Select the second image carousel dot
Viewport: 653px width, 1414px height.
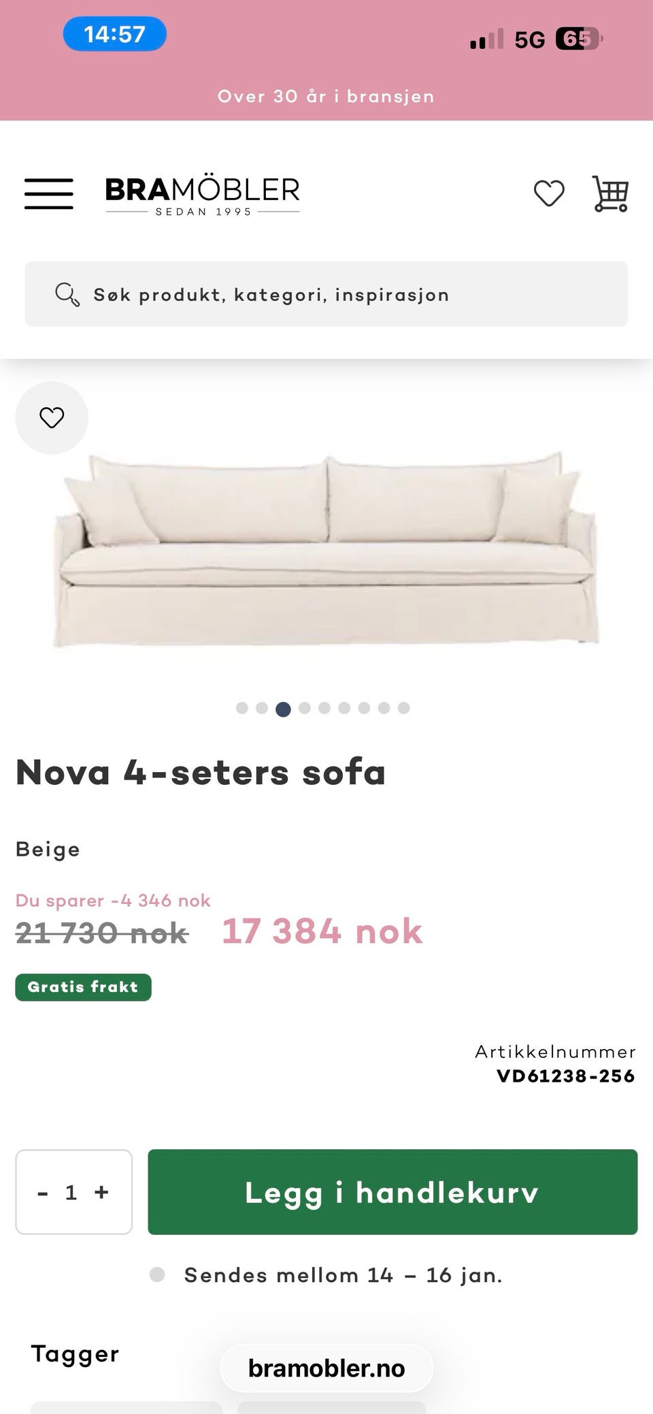262,708
